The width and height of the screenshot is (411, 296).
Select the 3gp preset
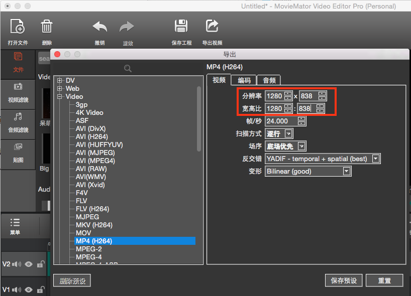pos(81,105)
